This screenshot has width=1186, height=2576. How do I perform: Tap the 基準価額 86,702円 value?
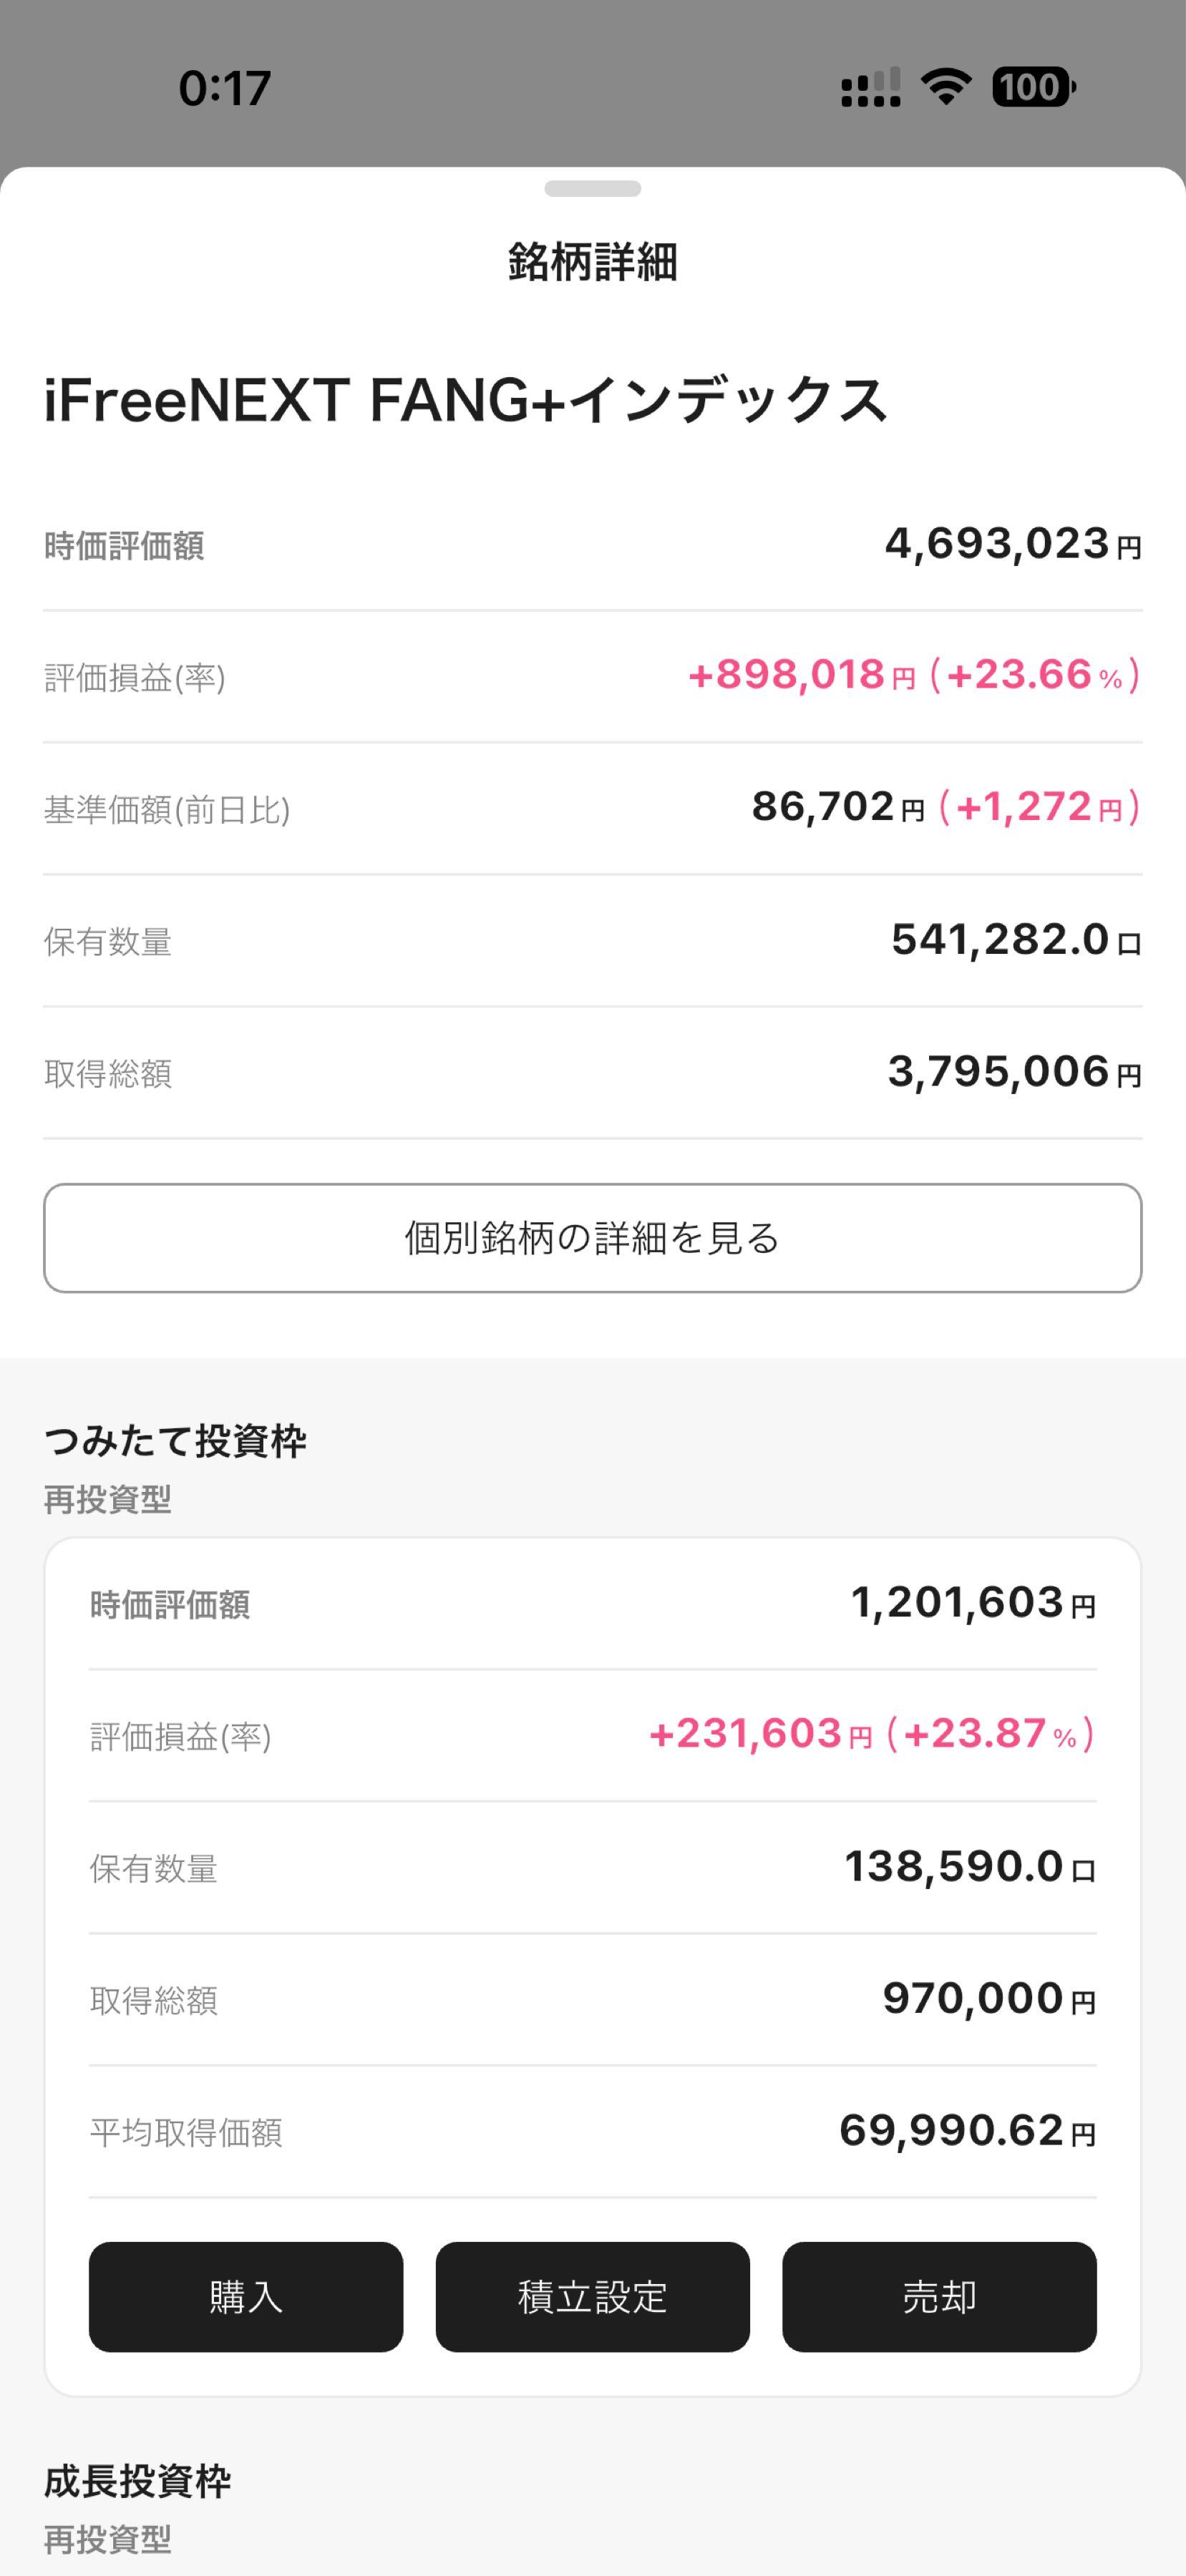click(837, 807)
